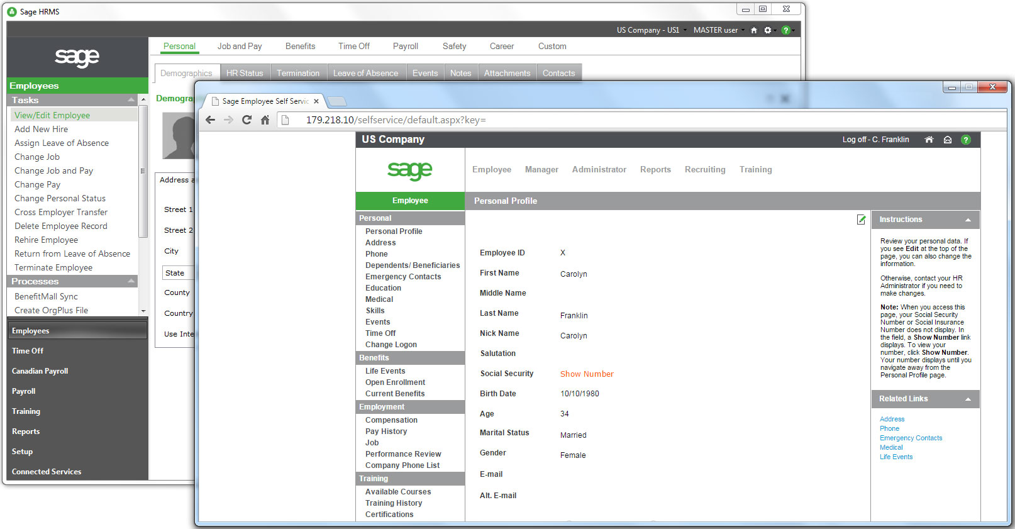Image resolution: width=1015 pixels, height=529 pixels.
Task: Open the settings gear in Sage HRMS
Action: pyautogui.click(x=767, y=30)
